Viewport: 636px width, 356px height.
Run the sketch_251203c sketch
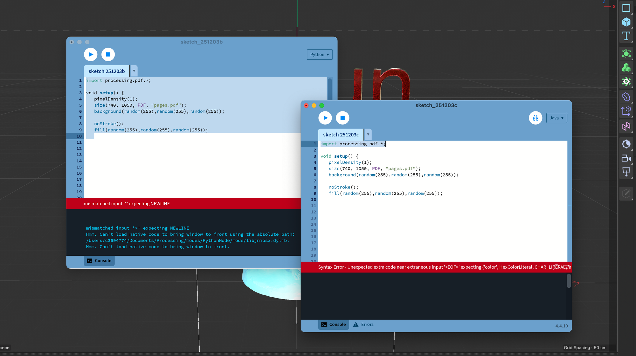point(325,118)
